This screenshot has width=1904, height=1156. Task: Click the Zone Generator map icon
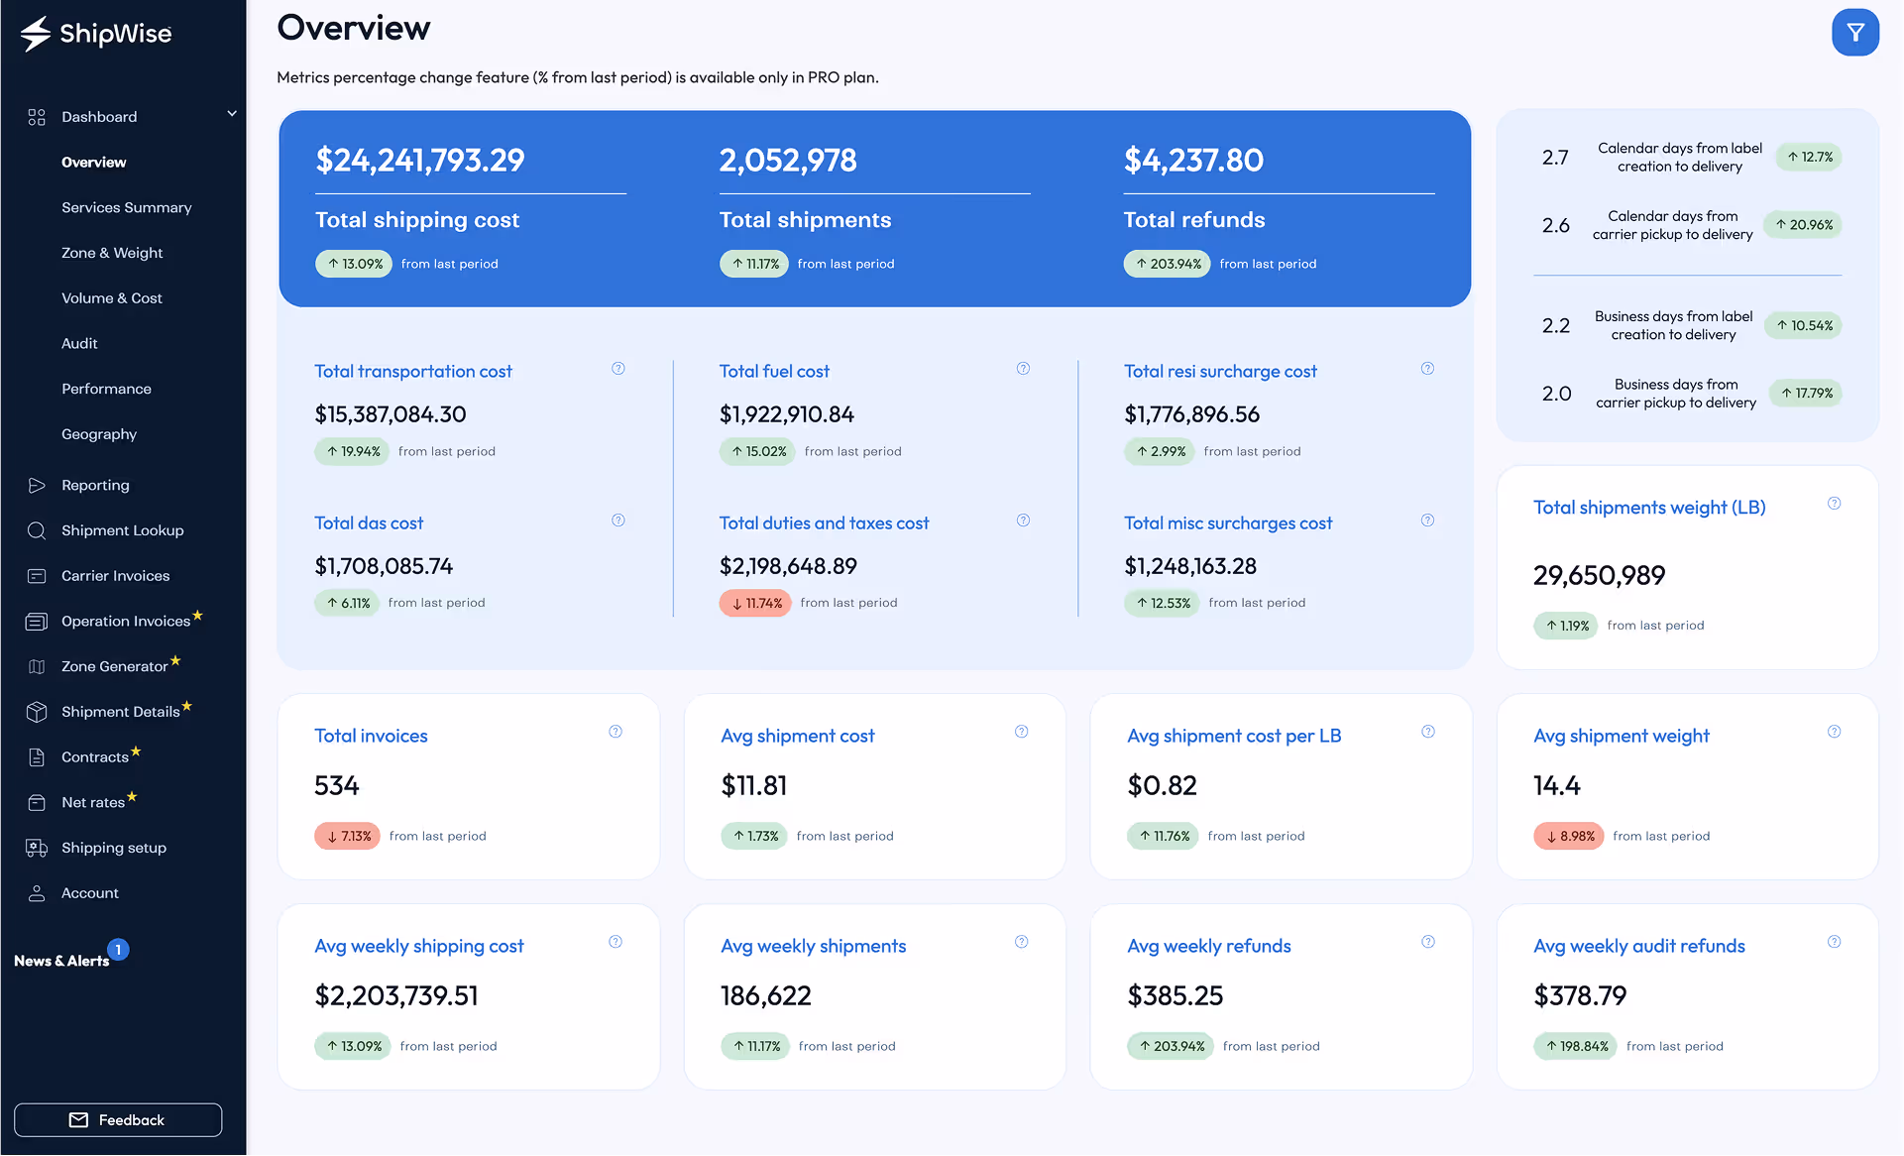37,666
